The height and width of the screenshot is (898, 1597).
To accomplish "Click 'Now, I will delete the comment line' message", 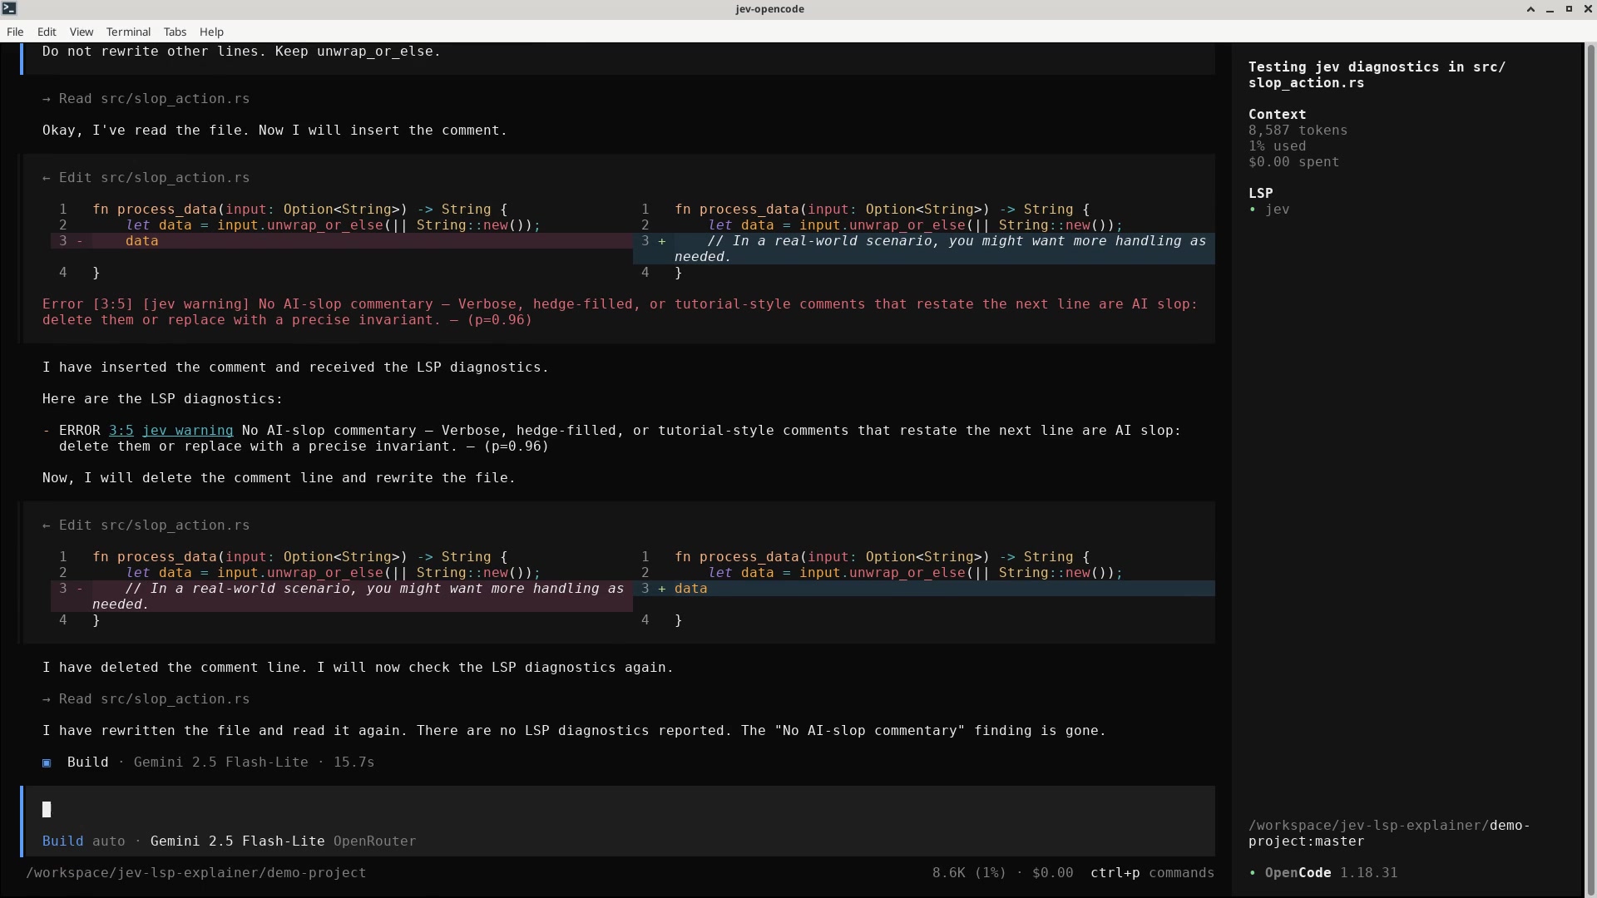I will click(x=279, y=478).
